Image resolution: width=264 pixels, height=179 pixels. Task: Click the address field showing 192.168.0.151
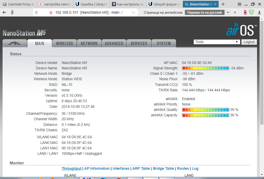(87, 12)
